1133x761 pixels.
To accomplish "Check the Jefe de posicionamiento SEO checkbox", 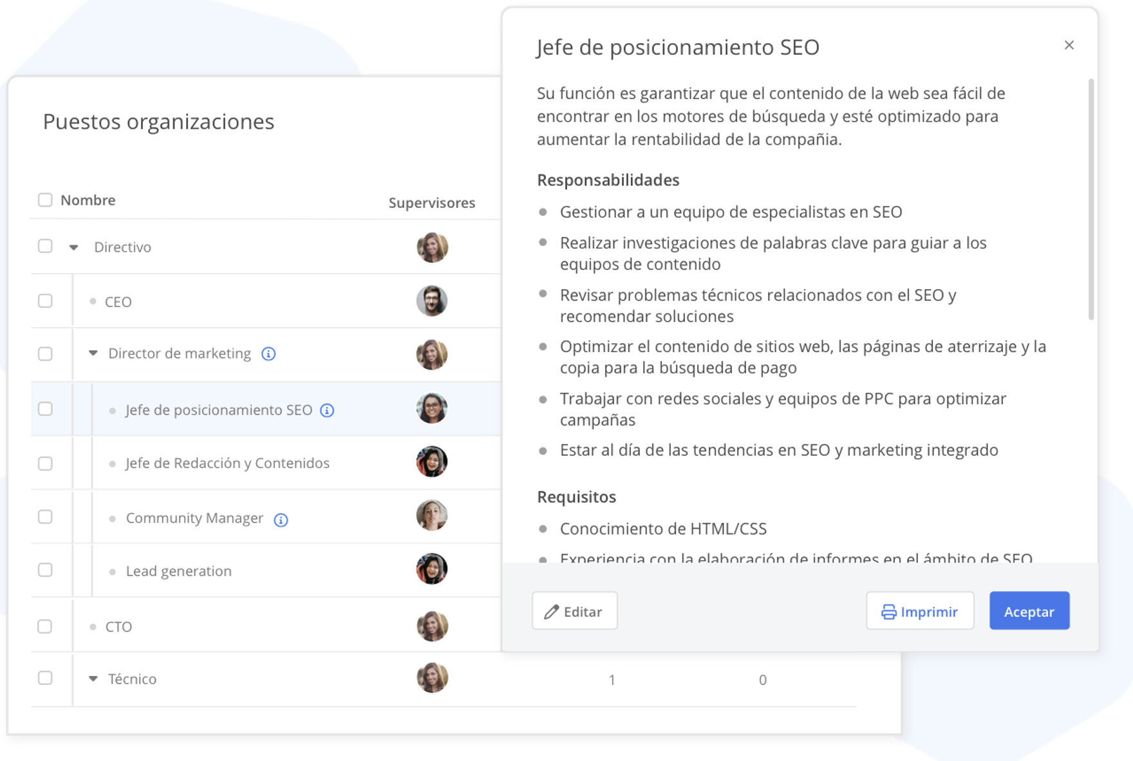I will (45, 409).
